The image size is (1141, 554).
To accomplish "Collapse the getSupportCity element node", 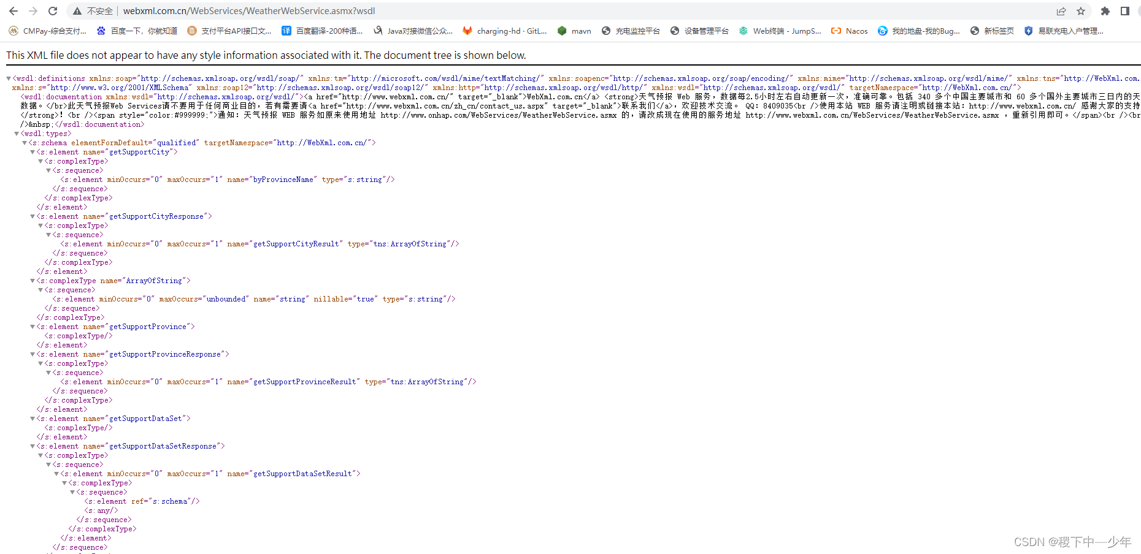I will pyautogui.click(x=32, y=151).
